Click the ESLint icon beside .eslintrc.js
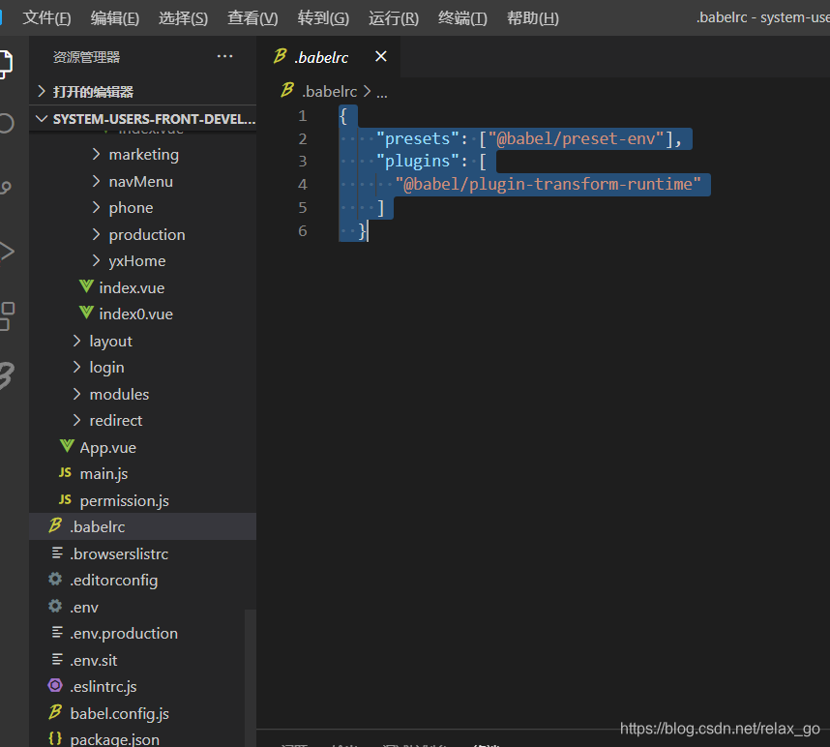The height and width of the screenshot is (747, 830). [x=55, y=686]
